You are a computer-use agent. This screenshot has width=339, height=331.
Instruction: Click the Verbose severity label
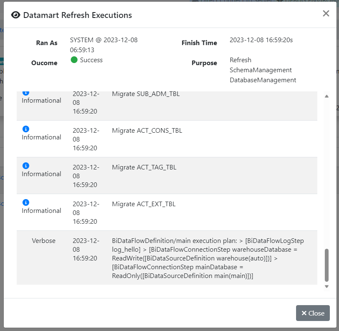point(43,241)
